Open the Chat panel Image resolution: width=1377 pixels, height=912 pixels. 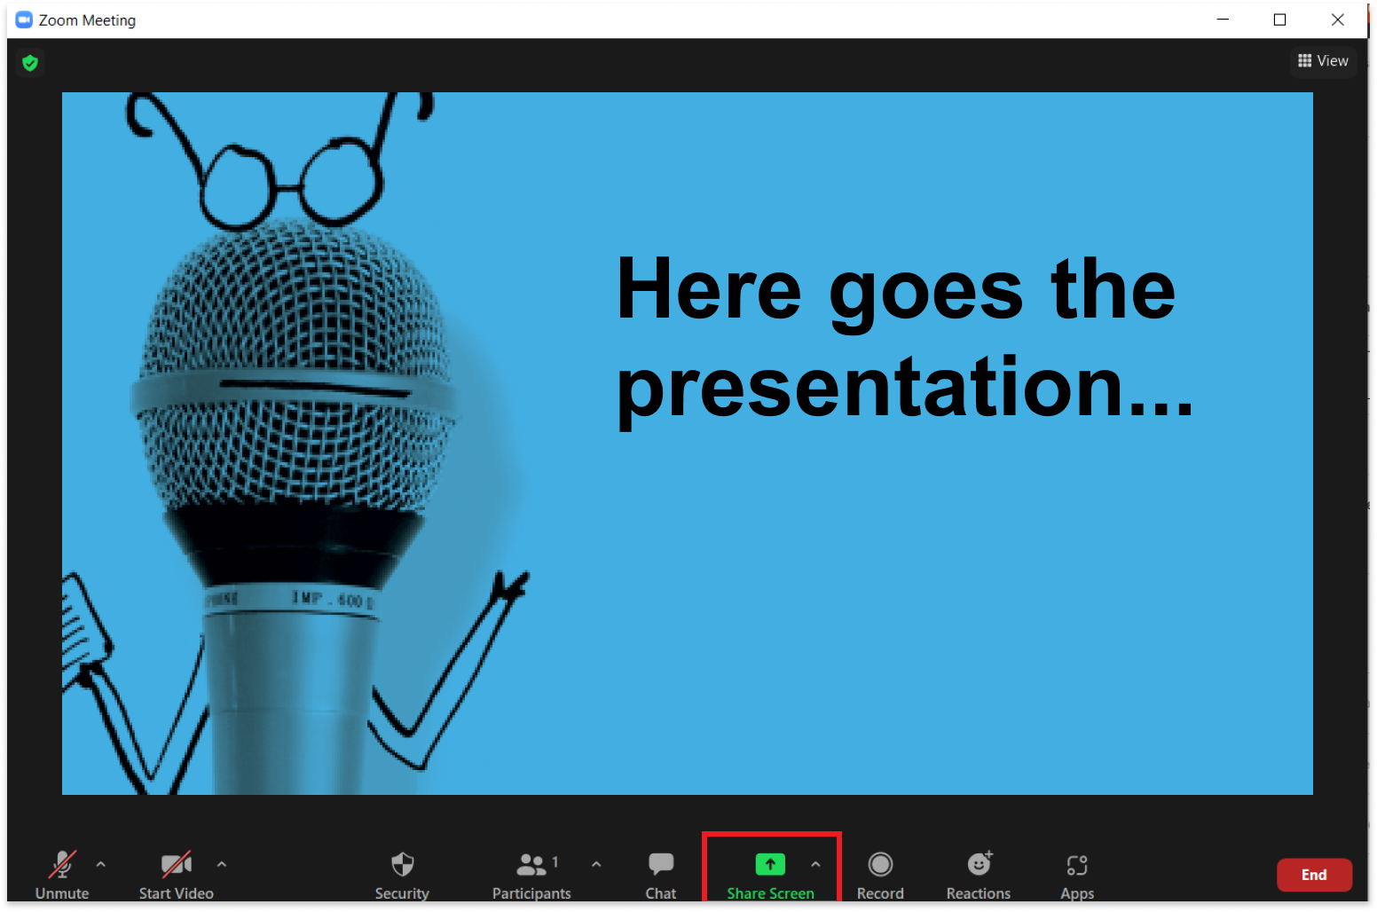660,874
